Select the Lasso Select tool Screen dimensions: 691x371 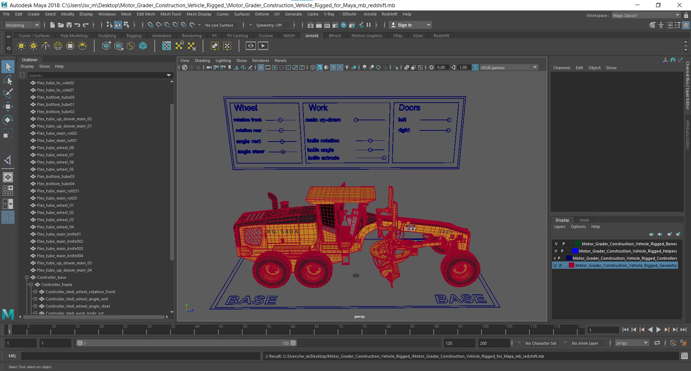[x=8, y=80]
